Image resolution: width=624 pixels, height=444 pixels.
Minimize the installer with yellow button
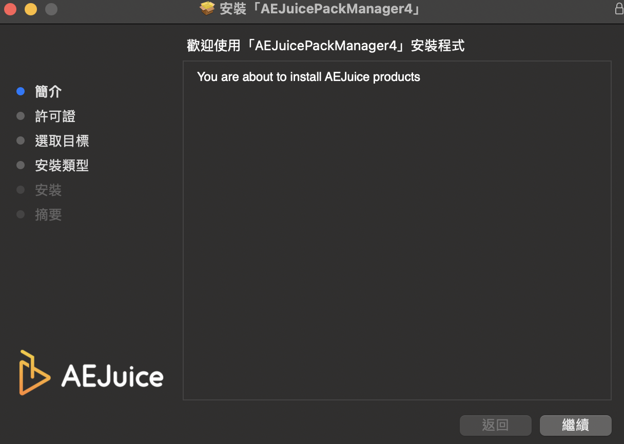[x=31, y=9]
